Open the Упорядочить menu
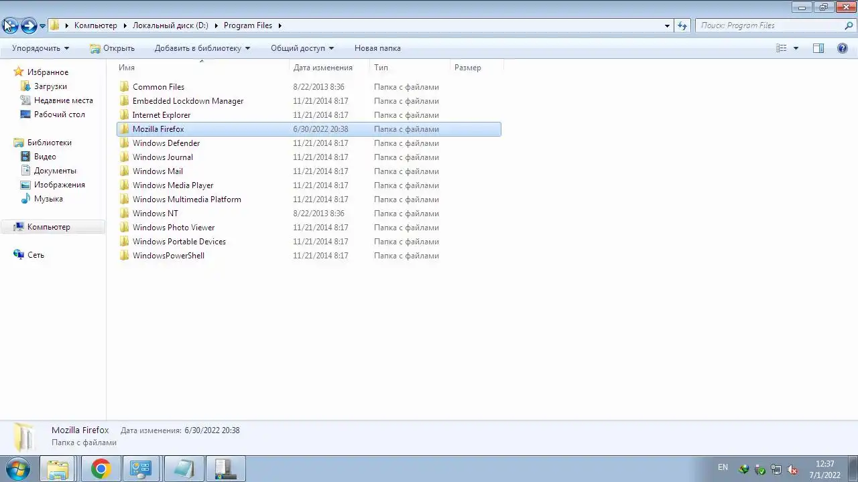Image resolution: width=858 pixels, height=482 pixels. (40, 48)
